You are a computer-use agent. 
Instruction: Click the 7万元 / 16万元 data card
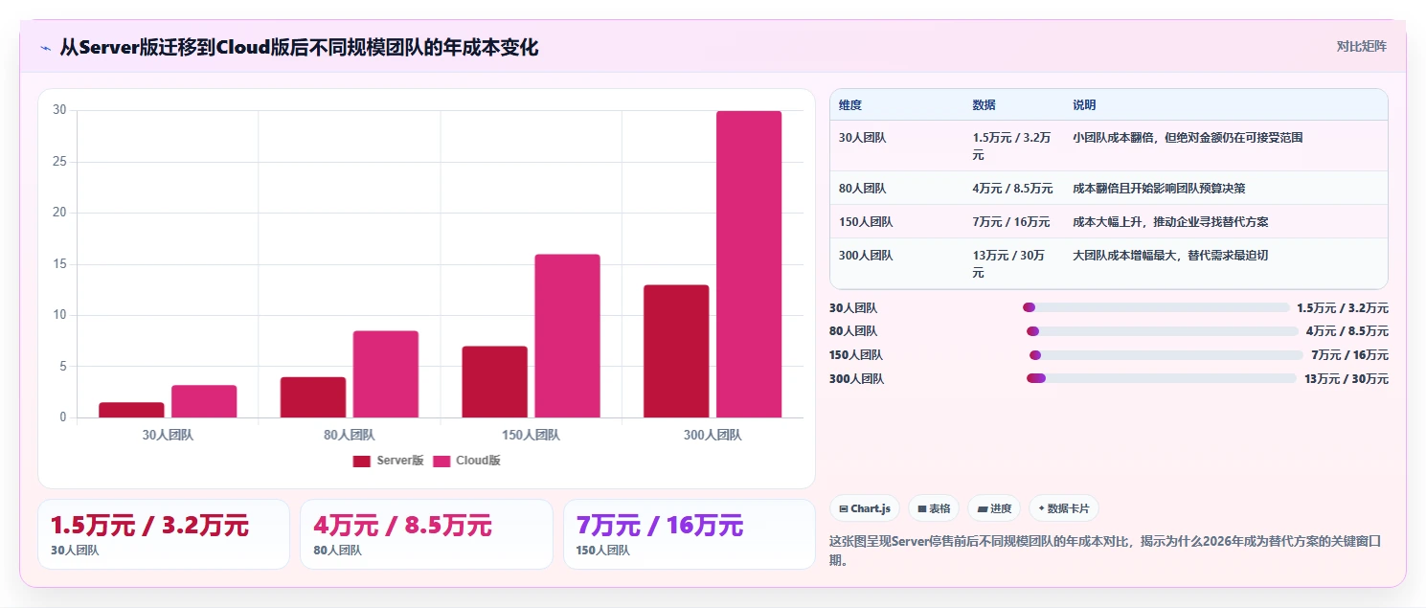coord(690,534)
